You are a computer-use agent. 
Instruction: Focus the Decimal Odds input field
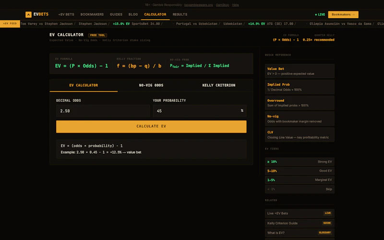(103, 111)
